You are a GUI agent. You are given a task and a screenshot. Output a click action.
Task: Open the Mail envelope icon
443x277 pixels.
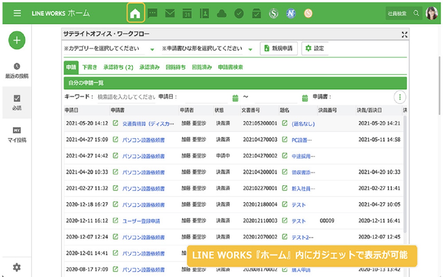(x=170, y=14)
